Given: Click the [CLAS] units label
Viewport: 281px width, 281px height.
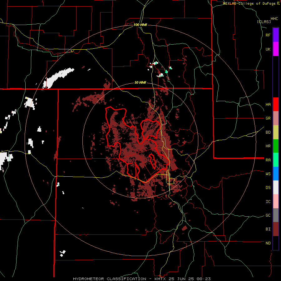Looking at the screenshot, I should click(264, 22).
